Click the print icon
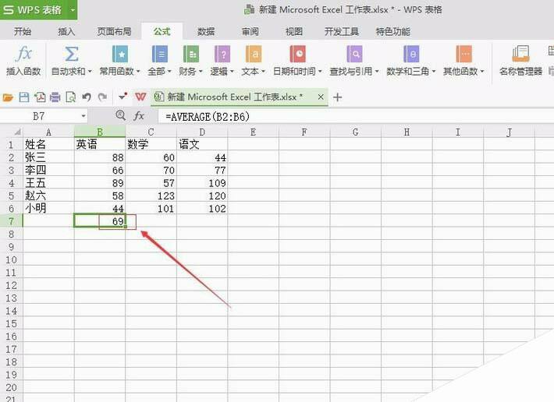The image size is (554, 402). point(55,97)
